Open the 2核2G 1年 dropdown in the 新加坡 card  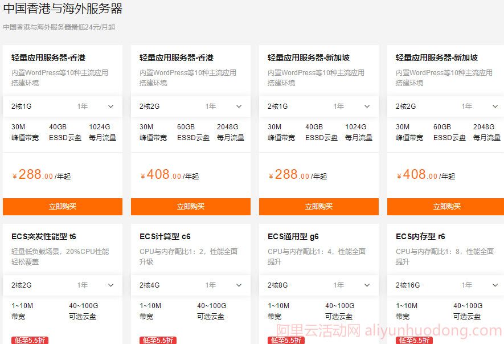(446, 107)
